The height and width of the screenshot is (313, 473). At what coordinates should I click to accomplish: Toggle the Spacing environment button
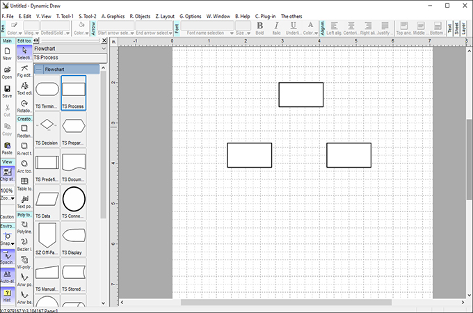click(7, 257)
